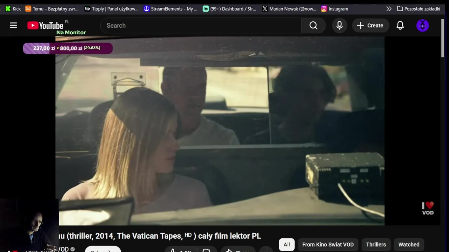The height and width of the screenshot is (252, 449).
Task: Click the magnifier search button
Action: [313, 26]
